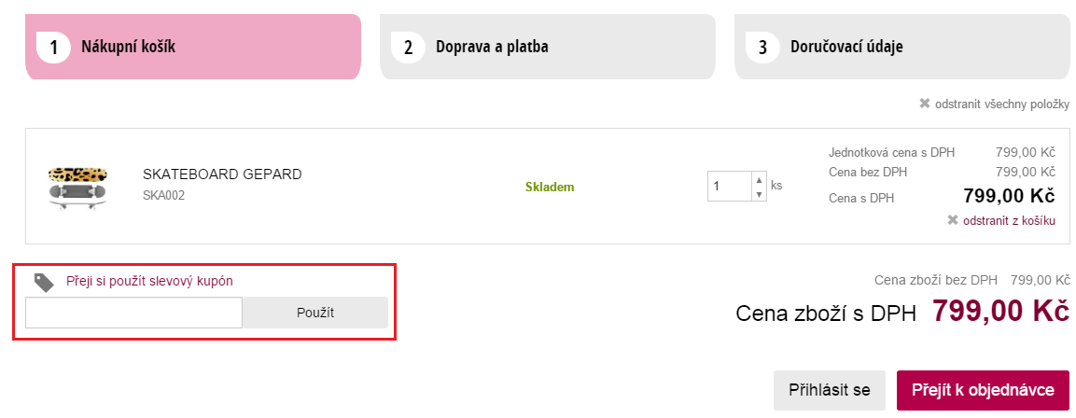Switch to the Doručovací údaje tab
1076x418 pixels.
(x=901, y=47)
